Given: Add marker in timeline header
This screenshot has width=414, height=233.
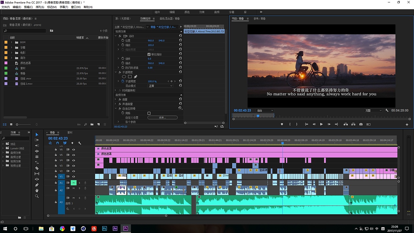Looking at the screenshot, I should click(x=72, y=143).
